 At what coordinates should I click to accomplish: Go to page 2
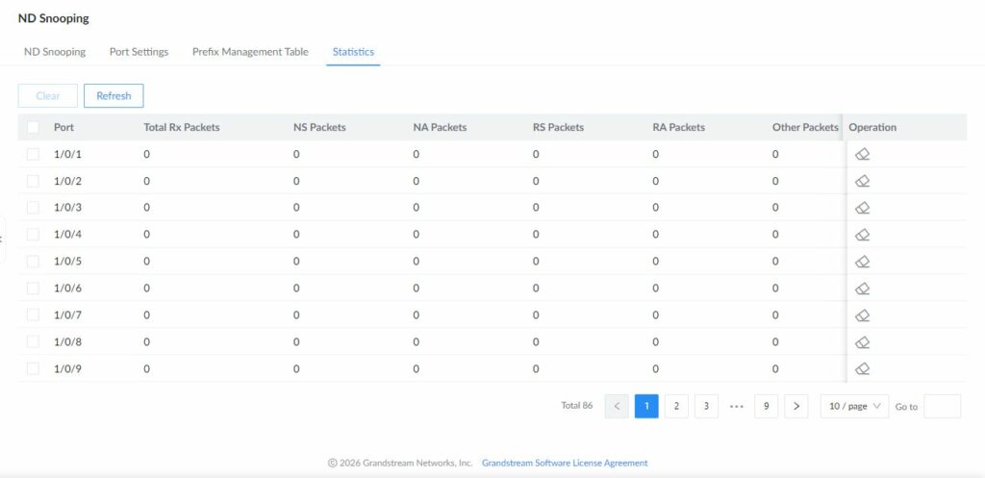pos(676,406)
